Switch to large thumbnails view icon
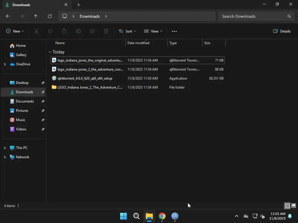The image size is (298, 223). tap(294, 206)
